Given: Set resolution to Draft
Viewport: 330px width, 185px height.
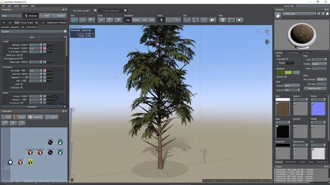Looking at the screenshot, I should pos(151,20).
